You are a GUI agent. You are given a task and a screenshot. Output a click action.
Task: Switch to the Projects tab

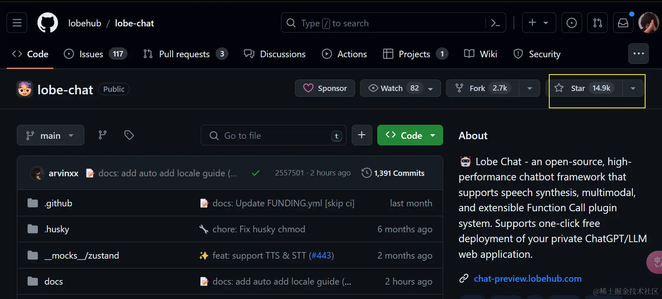click(x=415, y=54)
